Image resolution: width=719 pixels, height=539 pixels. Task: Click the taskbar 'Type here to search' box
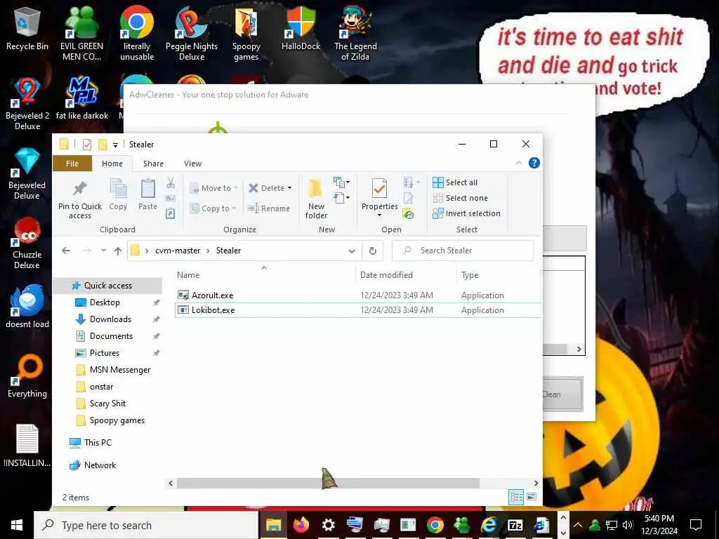[146, 525]
